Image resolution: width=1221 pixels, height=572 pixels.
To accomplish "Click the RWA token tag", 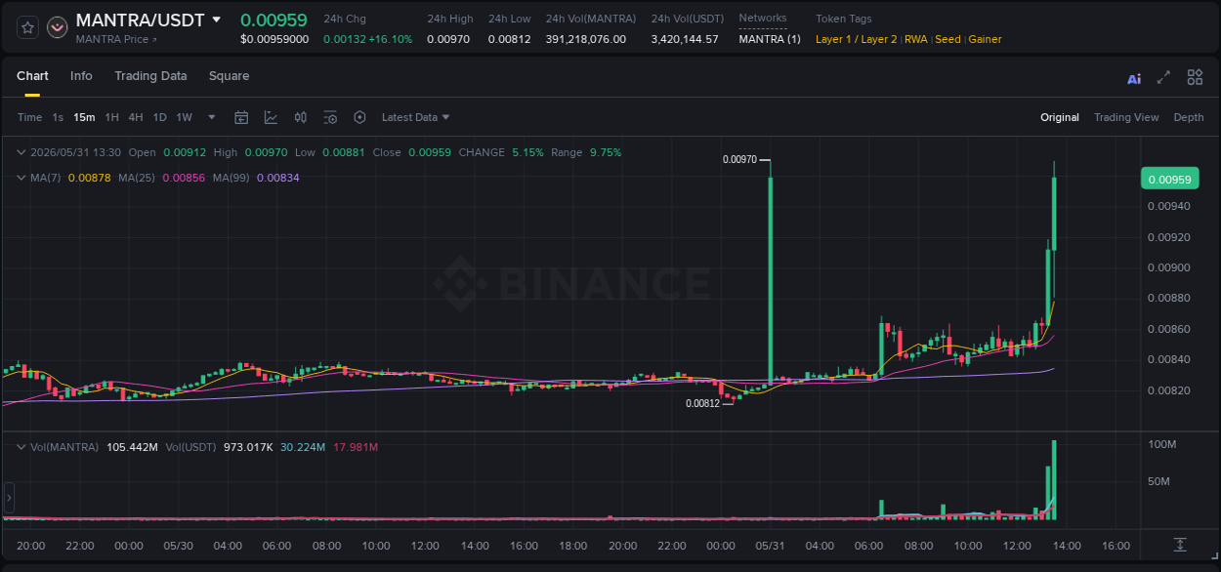I will click(915, 39).
